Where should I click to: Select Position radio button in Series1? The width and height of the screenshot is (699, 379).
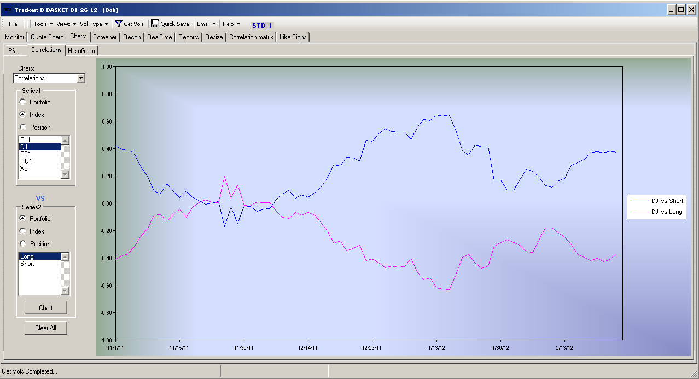pyautogui.click(x=22, y=127)
